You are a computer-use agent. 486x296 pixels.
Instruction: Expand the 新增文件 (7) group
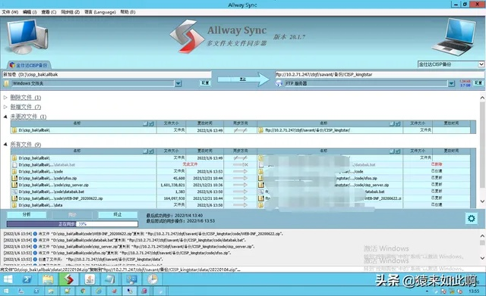point(5,107)
